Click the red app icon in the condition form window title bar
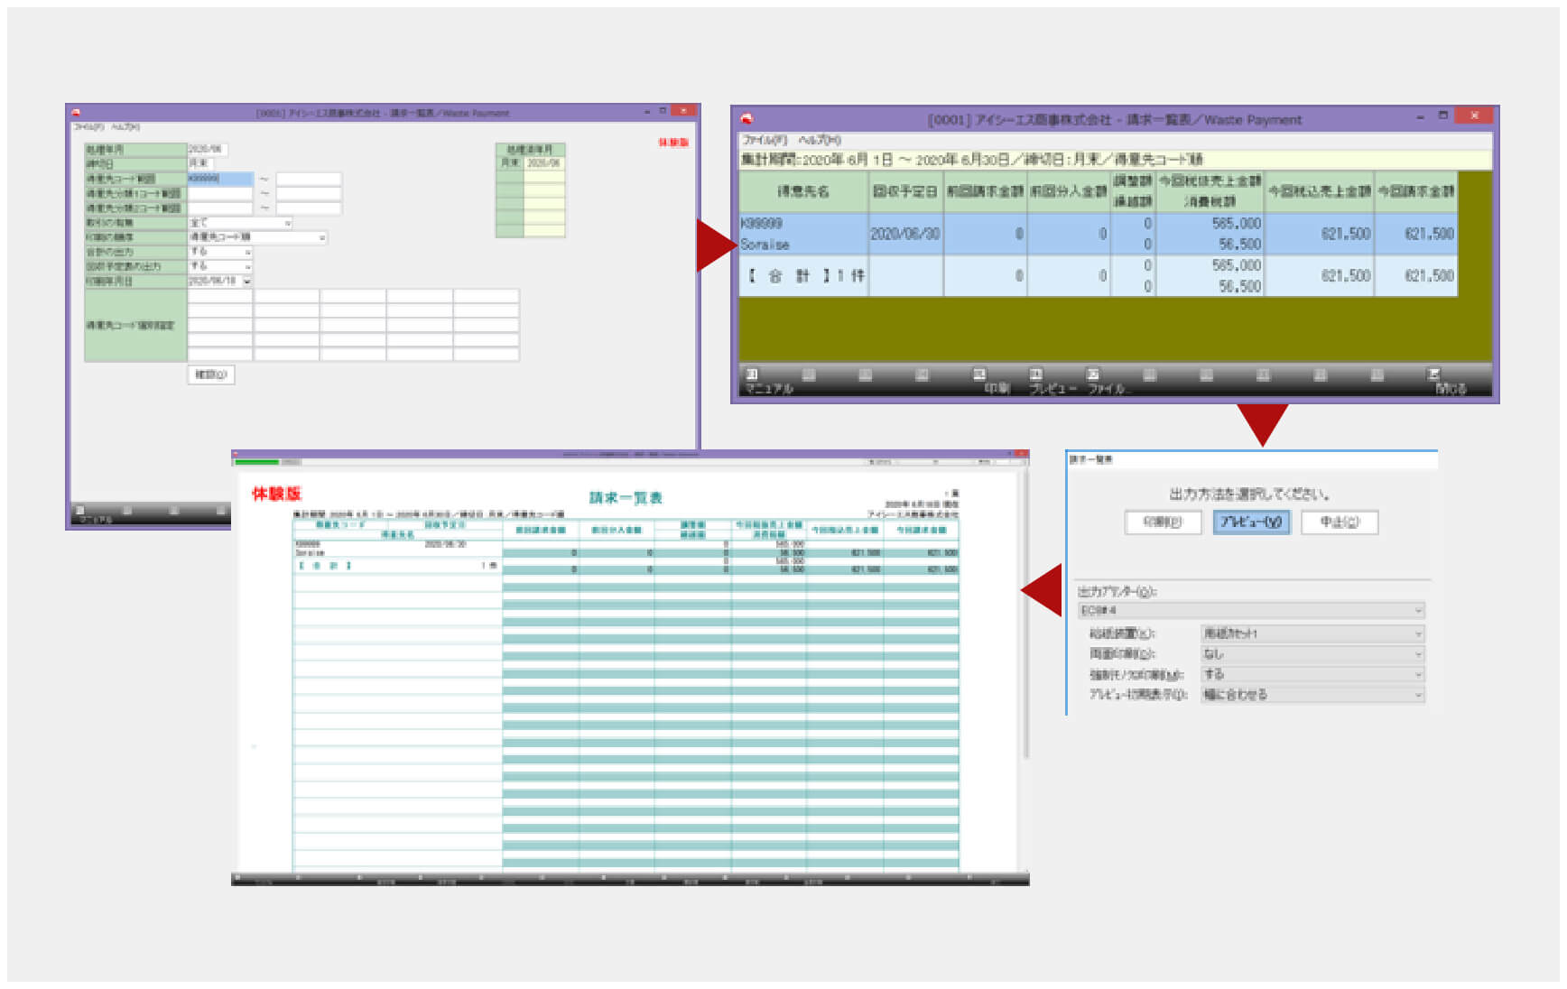The width and height of the screenshot is (1567, 989). [76, 113]
